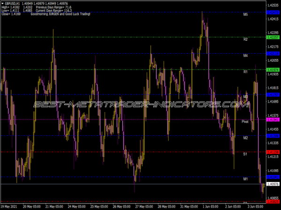This screenshot has height=210, width=281.
Task: Click the 1.40855 price axis value
Action: (x=273, y=198)
